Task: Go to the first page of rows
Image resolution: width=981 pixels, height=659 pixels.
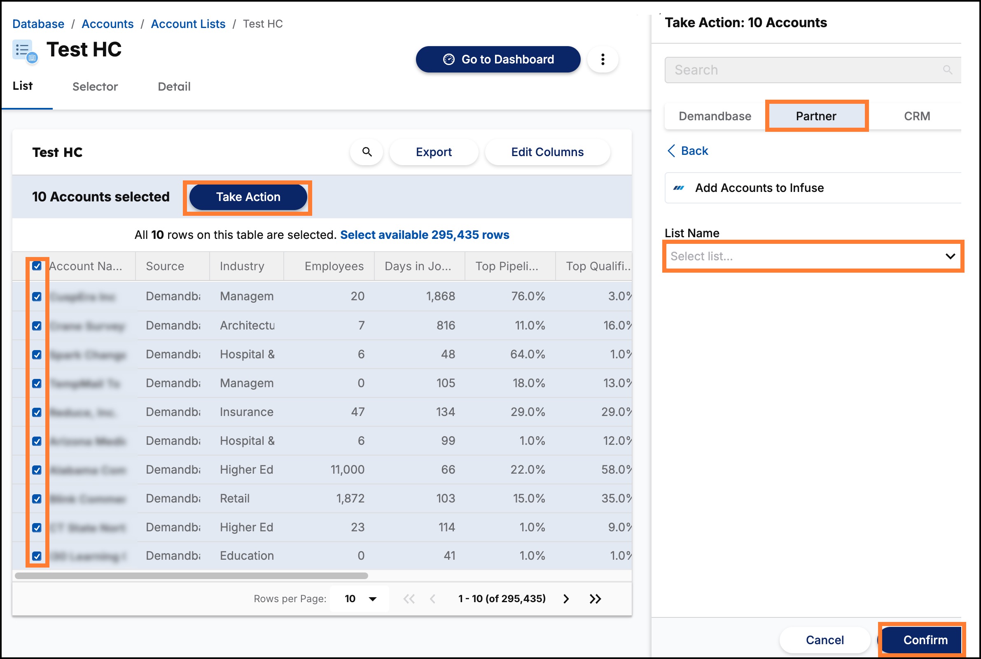Action: pos(409,598)
